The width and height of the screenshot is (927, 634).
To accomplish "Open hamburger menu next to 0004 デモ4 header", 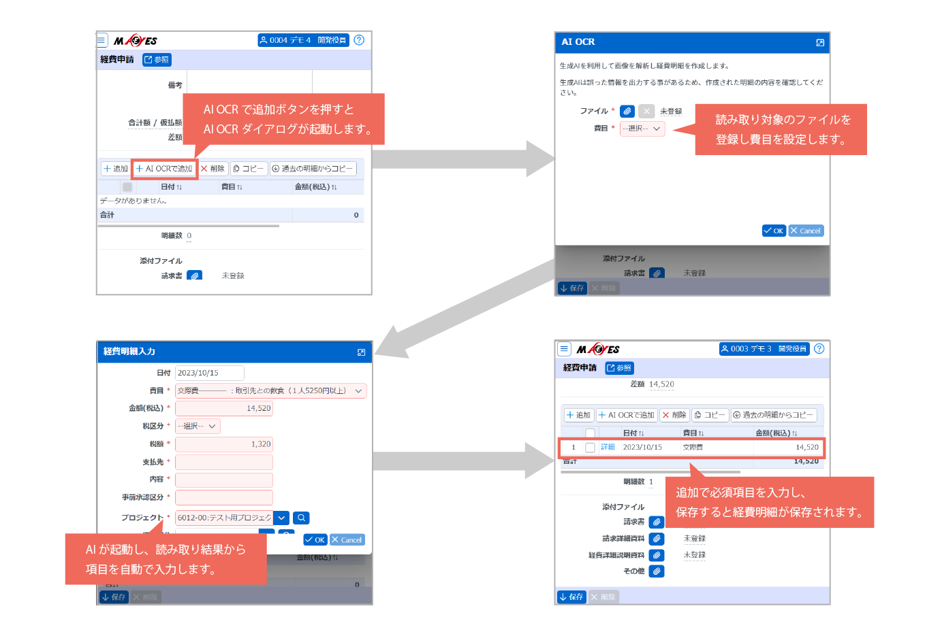I will pyautogui.click(x=101, y=40).
